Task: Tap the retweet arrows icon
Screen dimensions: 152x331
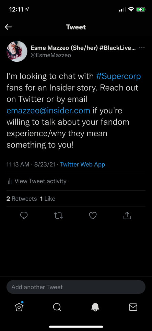Action: click(58, 215)
